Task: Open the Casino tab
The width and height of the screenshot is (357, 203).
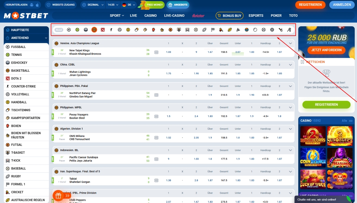Action: [x=151, y=16]
